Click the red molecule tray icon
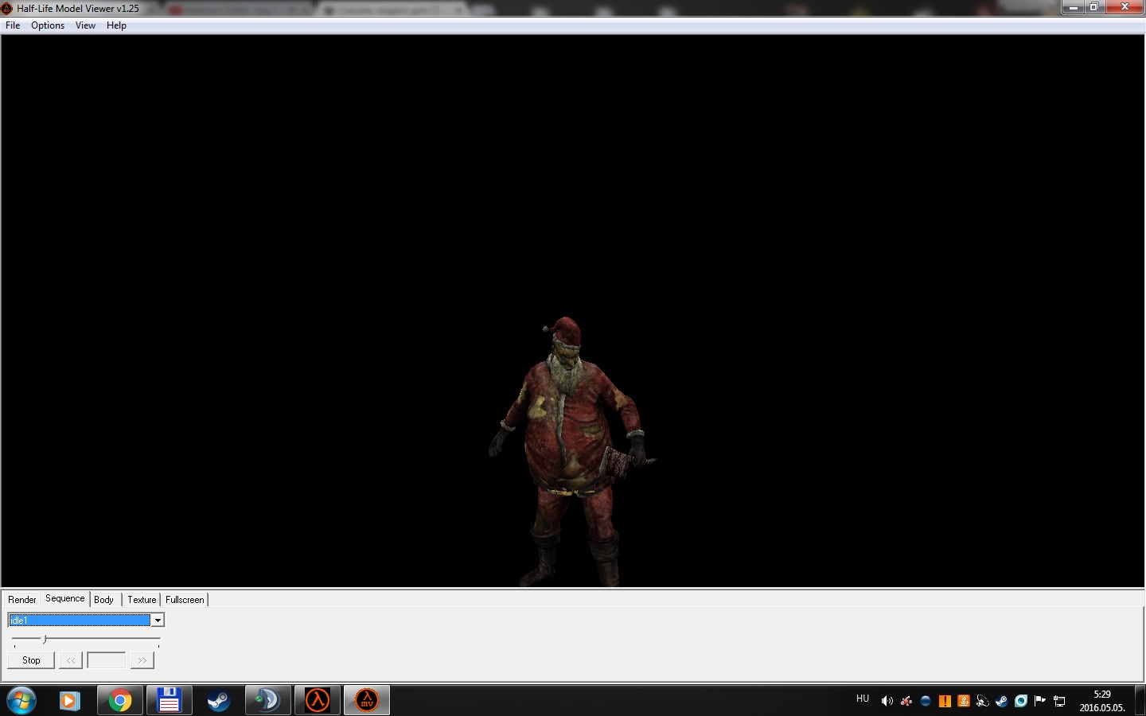This screenshot has width=1146, height=716. click(906, 701)
